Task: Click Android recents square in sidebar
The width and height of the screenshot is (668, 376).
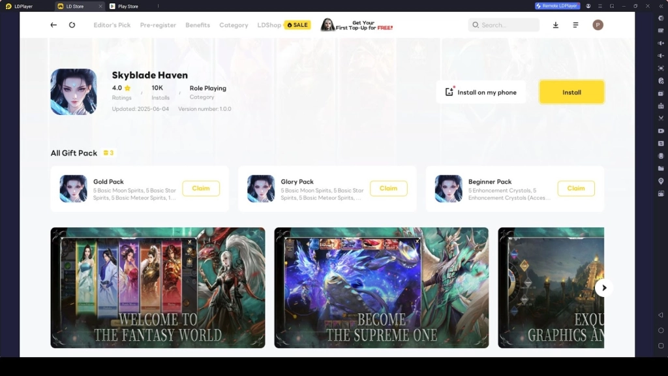Action: pos(661,346)
